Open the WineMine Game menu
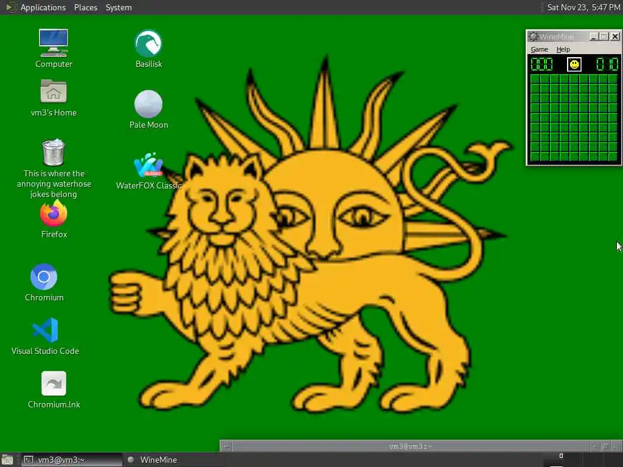Screen dimensions: 623x467 [539, 49]
